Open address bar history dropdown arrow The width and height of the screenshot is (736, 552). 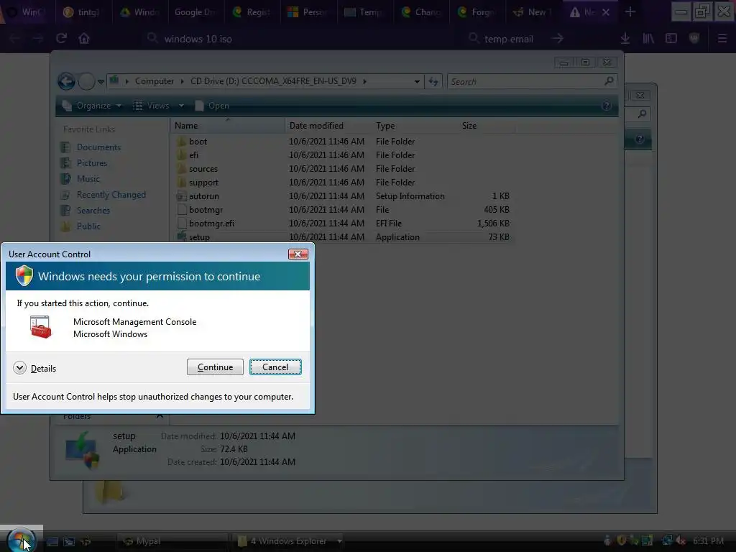[x=417, y=82]
